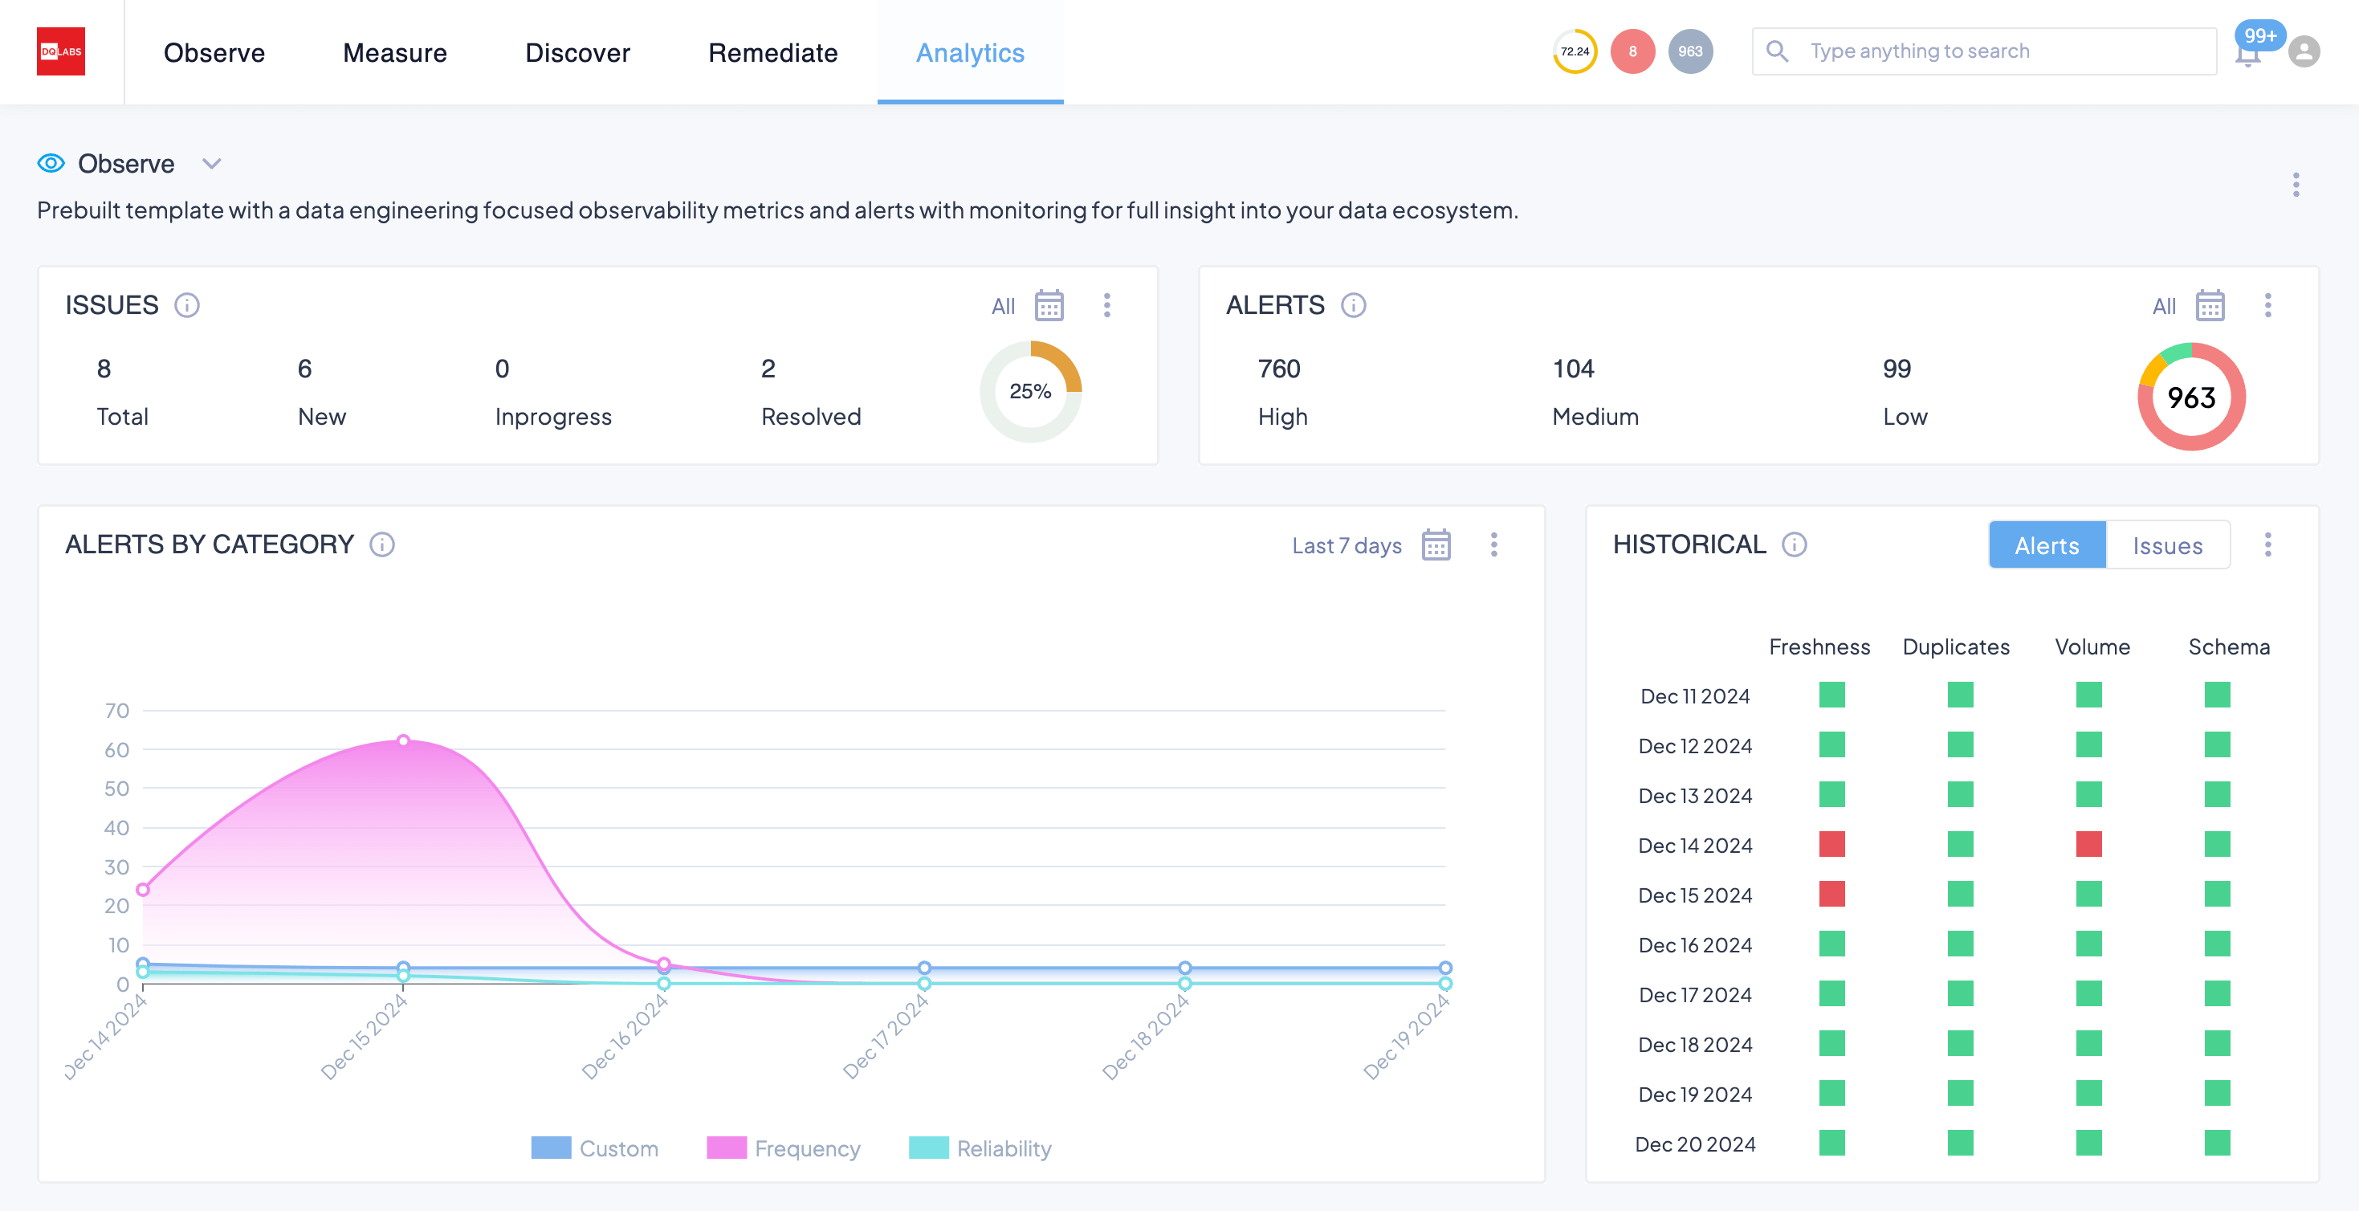This screenshot has width=2359, height=1211.
Task: Open the Measure section
Action: (393, 52)
